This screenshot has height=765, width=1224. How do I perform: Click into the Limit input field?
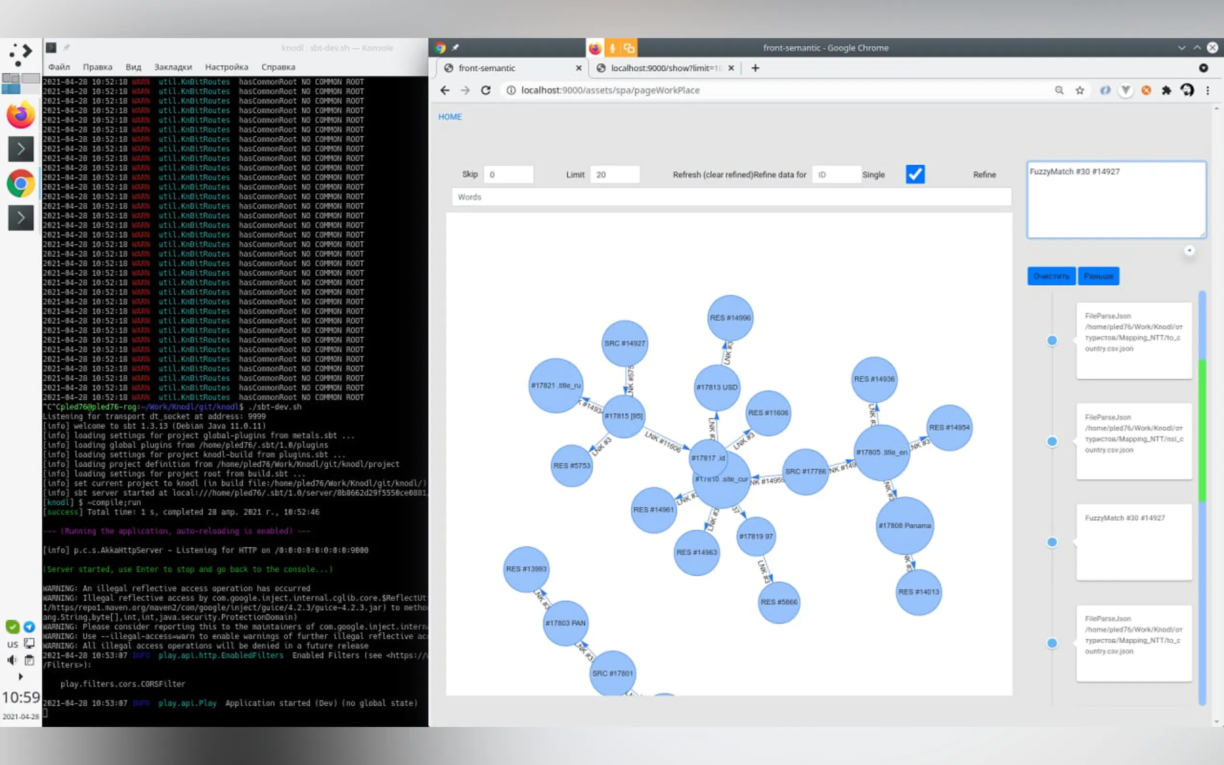click(x=614, y=174)
